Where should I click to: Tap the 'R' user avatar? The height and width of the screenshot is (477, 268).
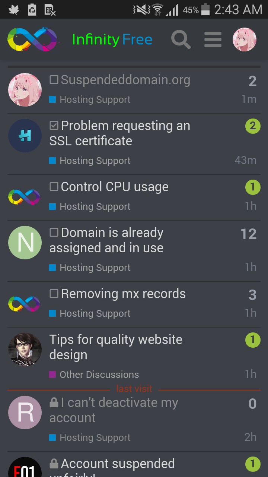point(25,413)
